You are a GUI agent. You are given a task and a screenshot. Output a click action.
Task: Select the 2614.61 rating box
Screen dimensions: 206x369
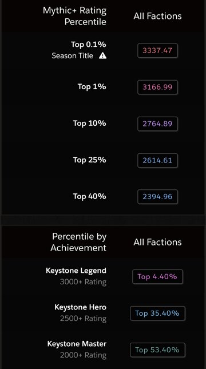[157, 161]
